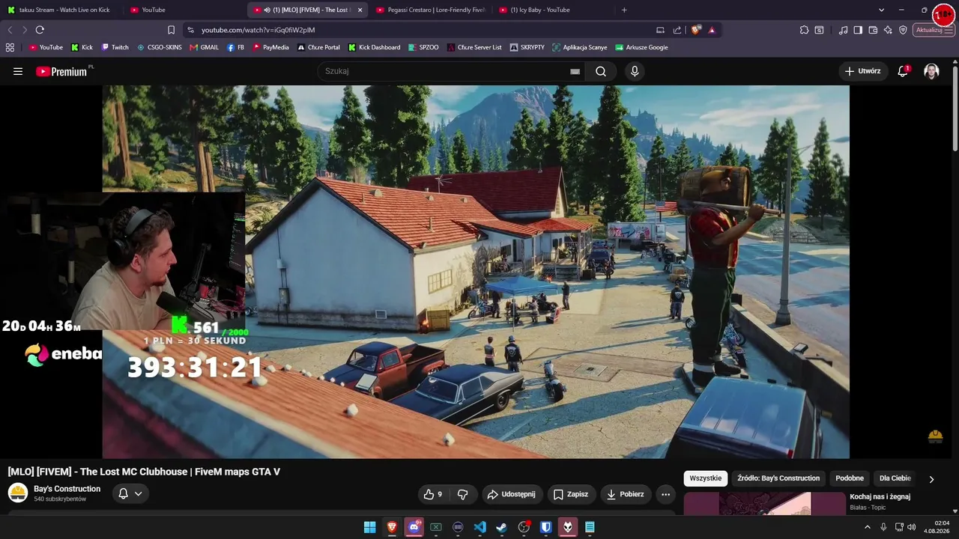Open the Windows Start menu
Image resolution: width=959 pixels, height=539 pixels.
369,527
